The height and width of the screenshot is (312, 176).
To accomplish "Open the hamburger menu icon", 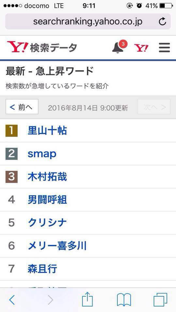I will click(x=164, y=47).
